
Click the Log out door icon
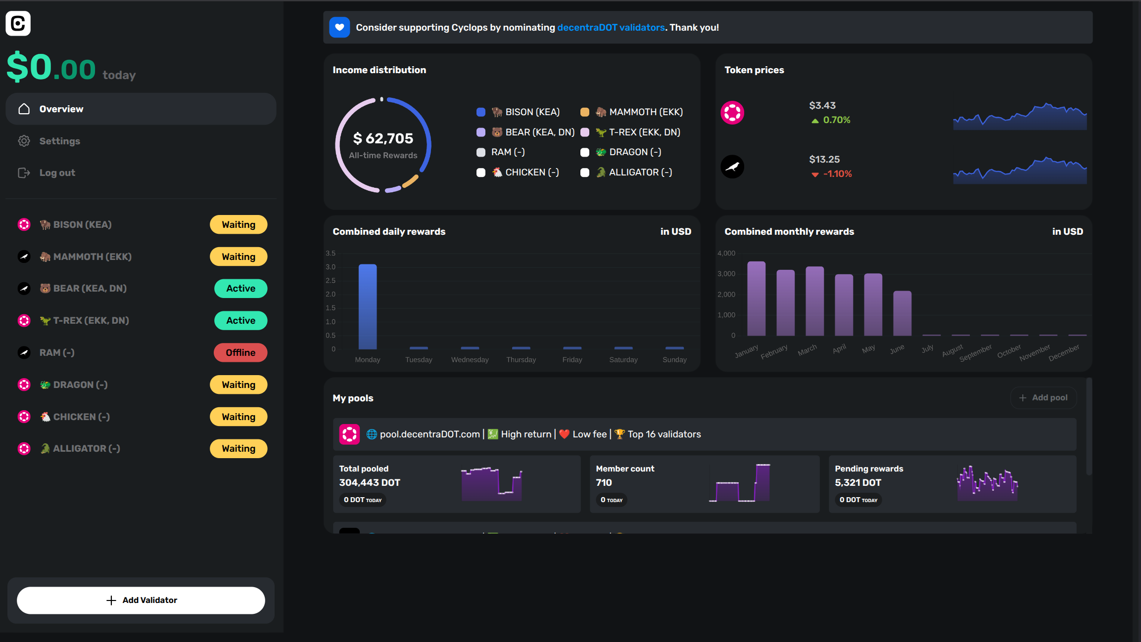24,172
